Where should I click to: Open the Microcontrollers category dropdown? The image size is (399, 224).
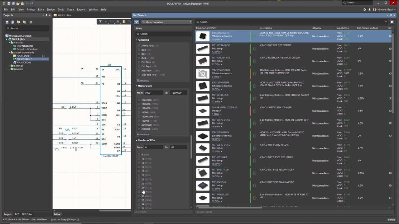[167, 22]
